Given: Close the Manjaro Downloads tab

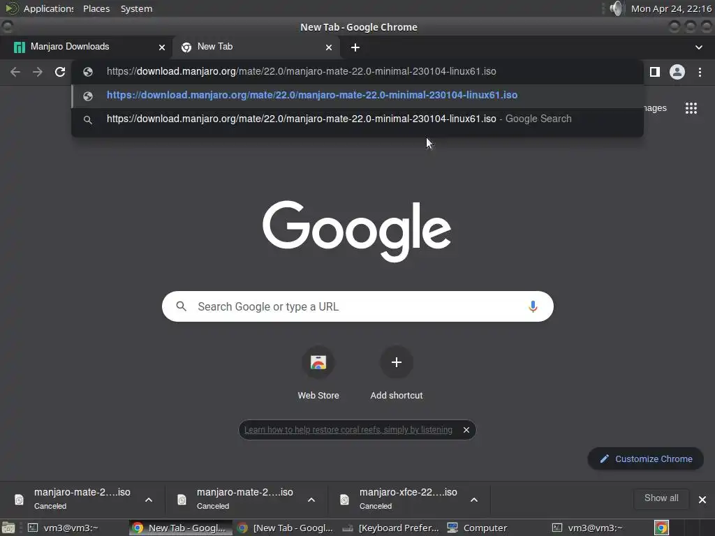Looking at the screenshot, I should [162, 47].
